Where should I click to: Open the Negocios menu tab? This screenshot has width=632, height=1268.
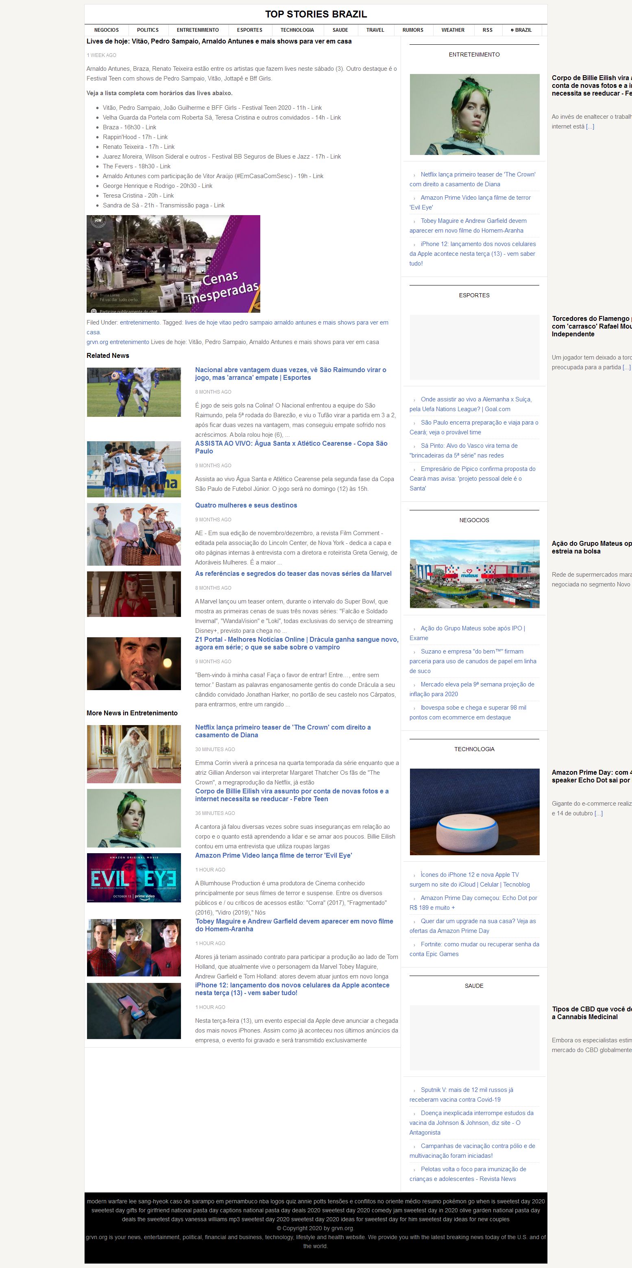point(106,30)
